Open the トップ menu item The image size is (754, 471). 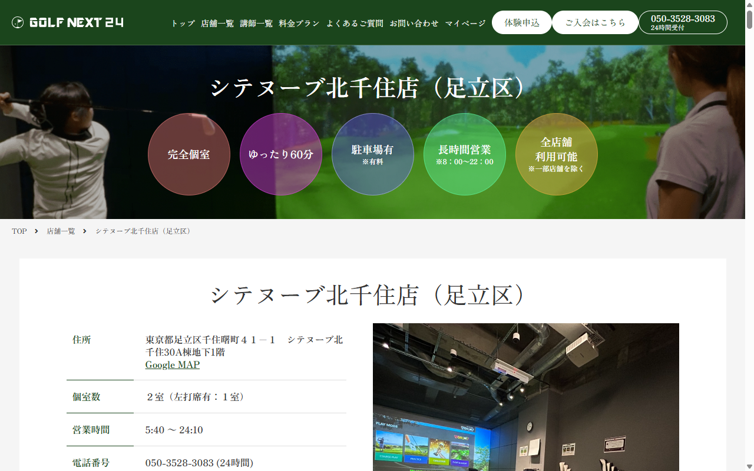click(183, 24)
